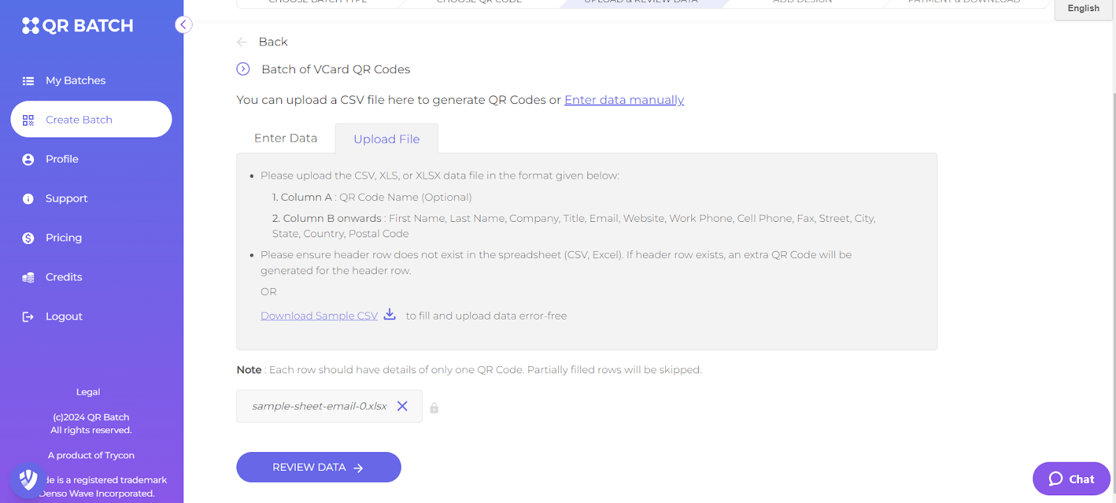Open the Pricing dollar icon
The height and width of the screenshot is (503, 1116).
point(28,238)
